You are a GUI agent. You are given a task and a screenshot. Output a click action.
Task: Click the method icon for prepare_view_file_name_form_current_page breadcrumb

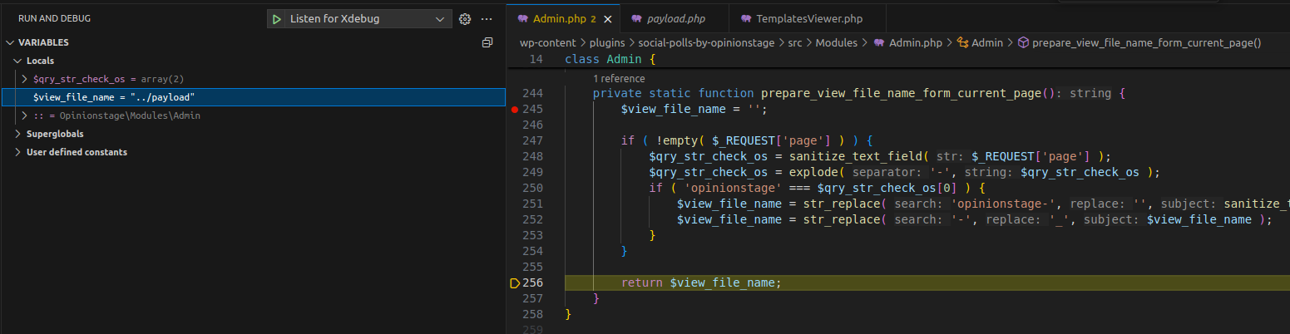1024,42
